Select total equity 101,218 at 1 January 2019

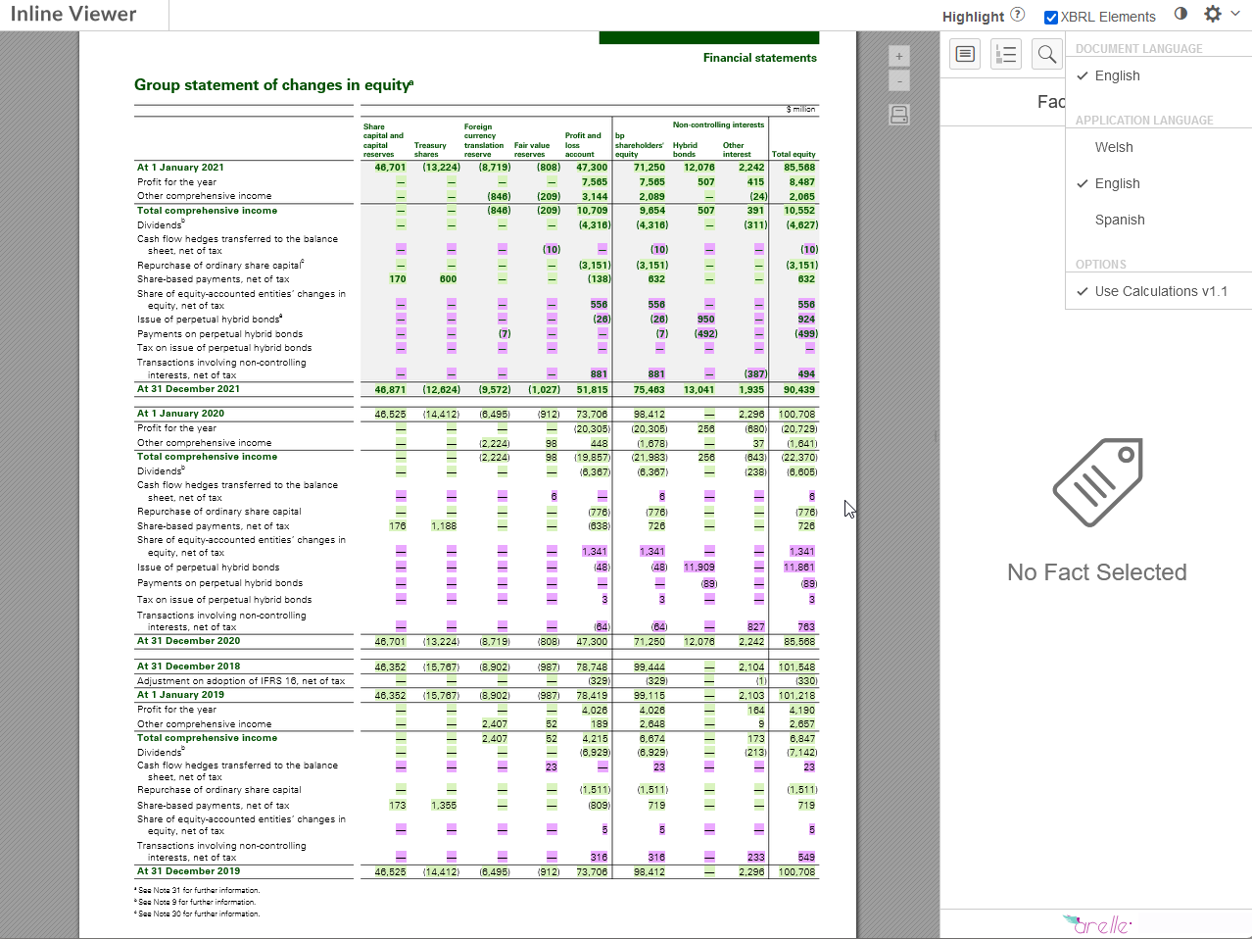coord(797,696)
